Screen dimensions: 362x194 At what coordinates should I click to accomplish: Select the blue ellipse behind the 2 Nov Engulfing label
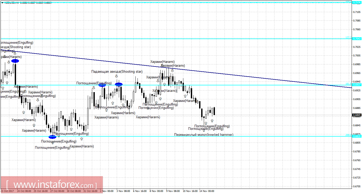[102, 84]
